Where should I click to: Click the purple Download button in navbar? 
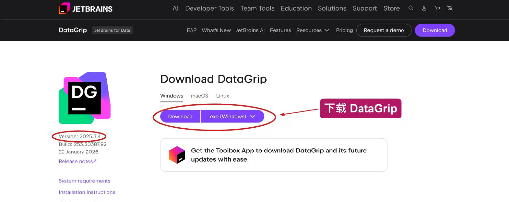[435, 30]
